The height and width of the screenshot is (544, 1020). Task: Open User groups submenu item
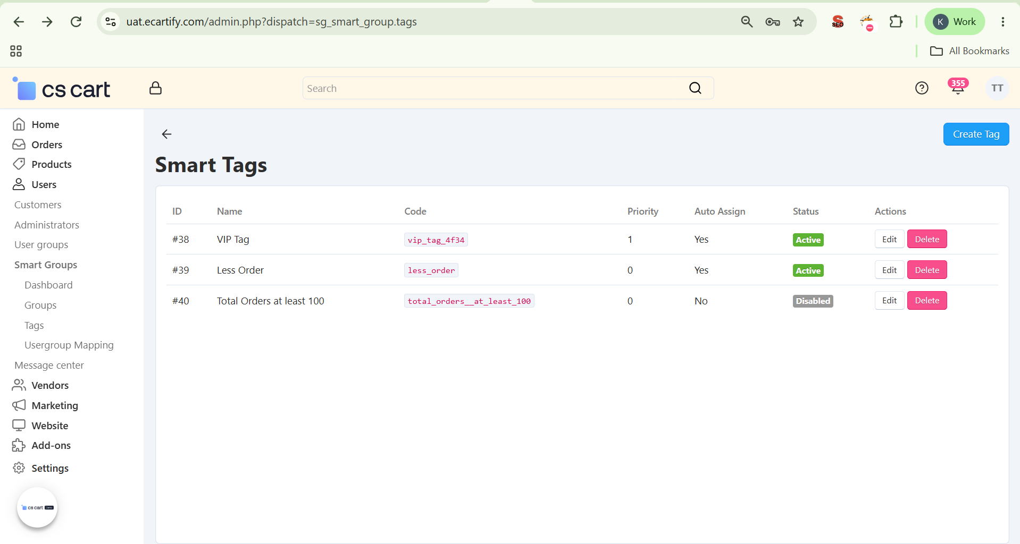click(41, 245)
